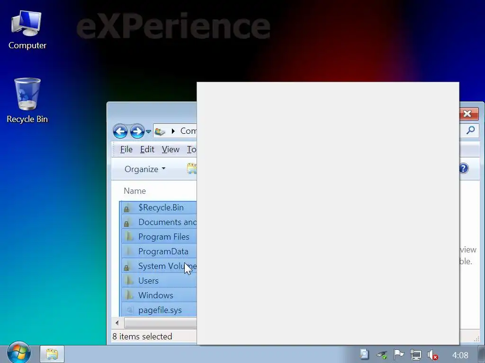Select the Windows folder
The height and width of the screenshot is (363, 485).
tap(158, 295)
